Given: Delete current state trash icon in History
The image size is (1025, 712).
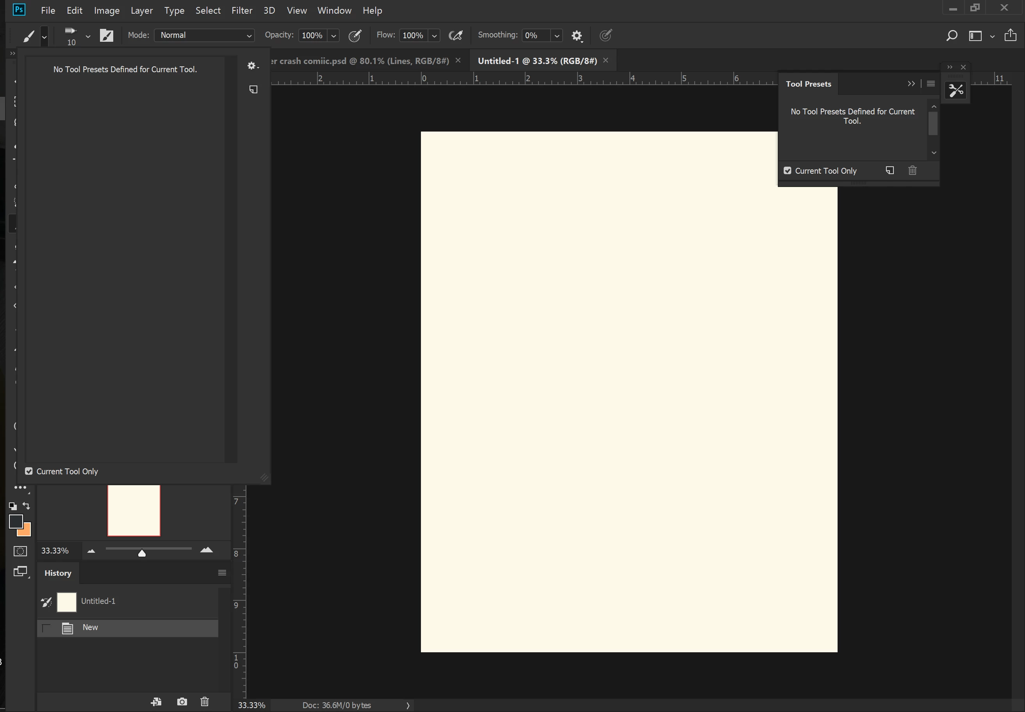Looking at the screenshot, I should (204, 701).
